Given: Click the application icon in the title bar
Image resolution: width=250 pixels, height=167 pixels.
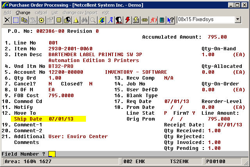Looking at the screenshot, I should (5, 5).
